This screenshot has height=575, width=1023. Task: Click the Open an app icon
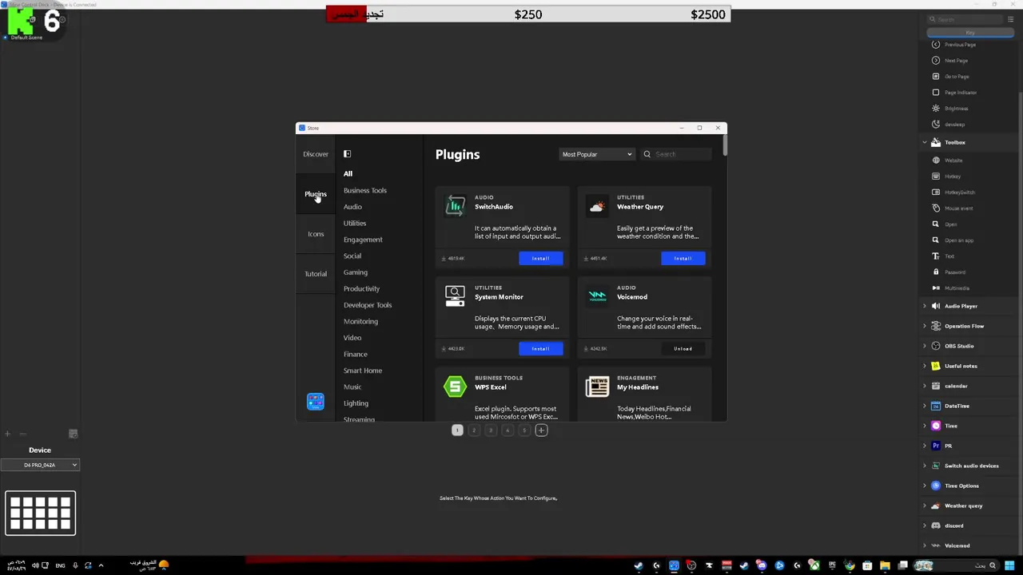(936, 240)
